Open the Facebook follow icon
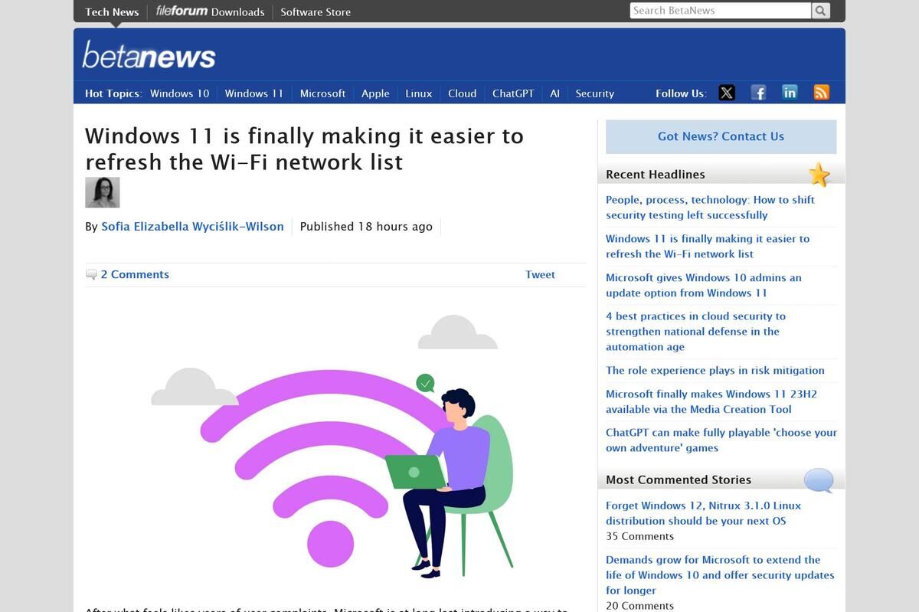This screenshot has height=612, width=919. pos(758,93)
